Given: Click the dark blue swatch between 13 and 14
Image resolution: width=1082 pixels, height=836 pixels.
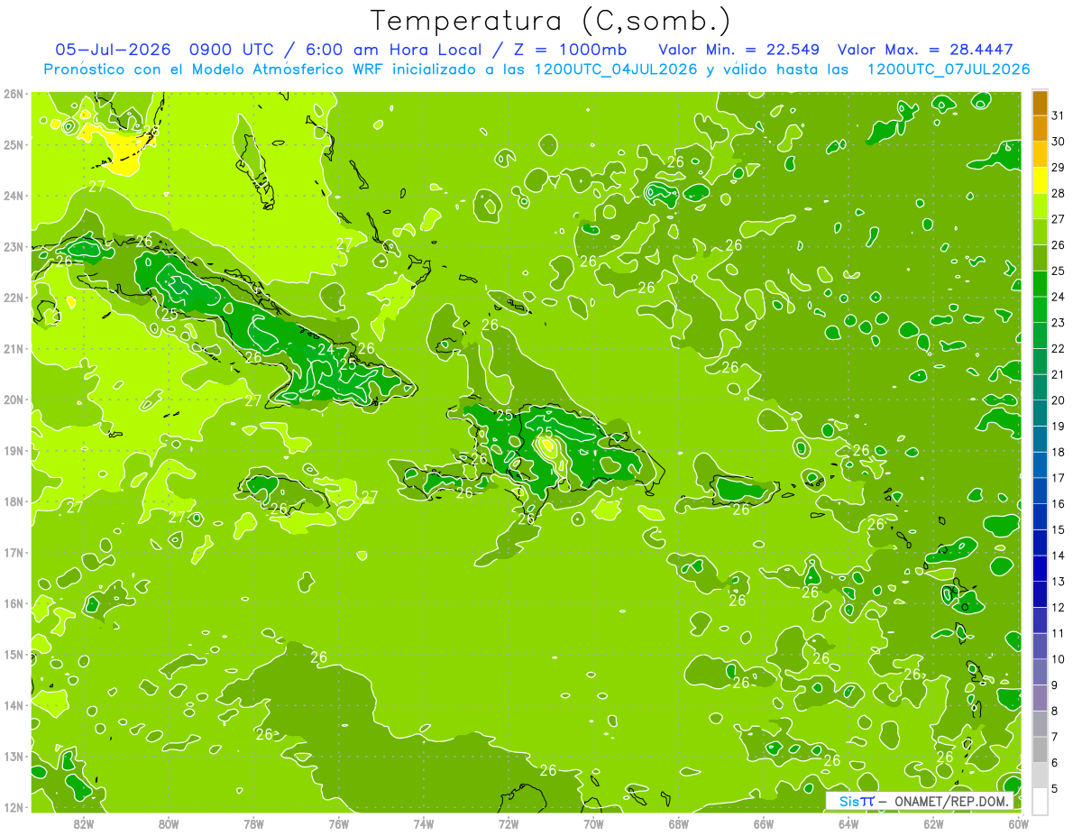Looking at the screenshot, I should [1040, 568].
